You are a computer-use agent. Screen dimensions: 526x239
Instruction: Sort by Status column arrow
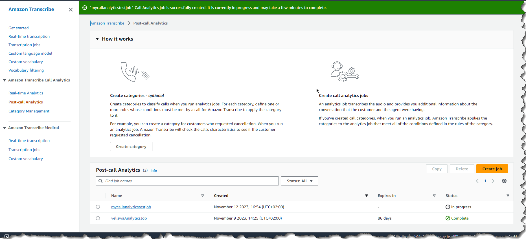point(508,196)
